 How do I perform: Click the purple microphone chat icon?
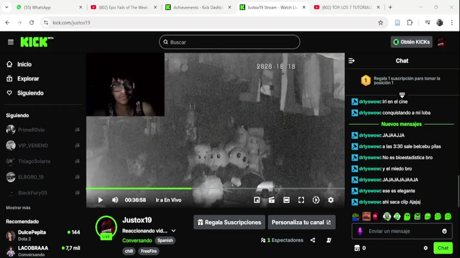(x=360, y=231)
